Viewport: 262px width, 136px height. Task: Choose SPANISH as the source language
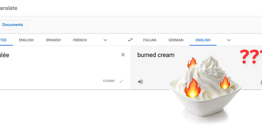[x=53, y=40]
